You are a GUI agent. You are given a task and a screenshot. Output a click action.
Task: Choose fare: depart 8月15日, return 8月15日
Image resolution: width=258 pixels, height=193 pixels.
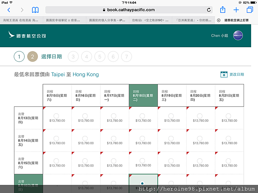(56, 161)
